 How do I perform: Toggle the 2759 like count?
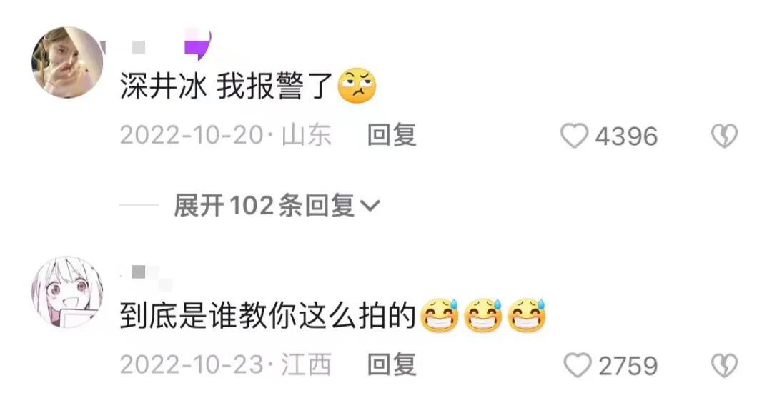(x=628, y=367)
